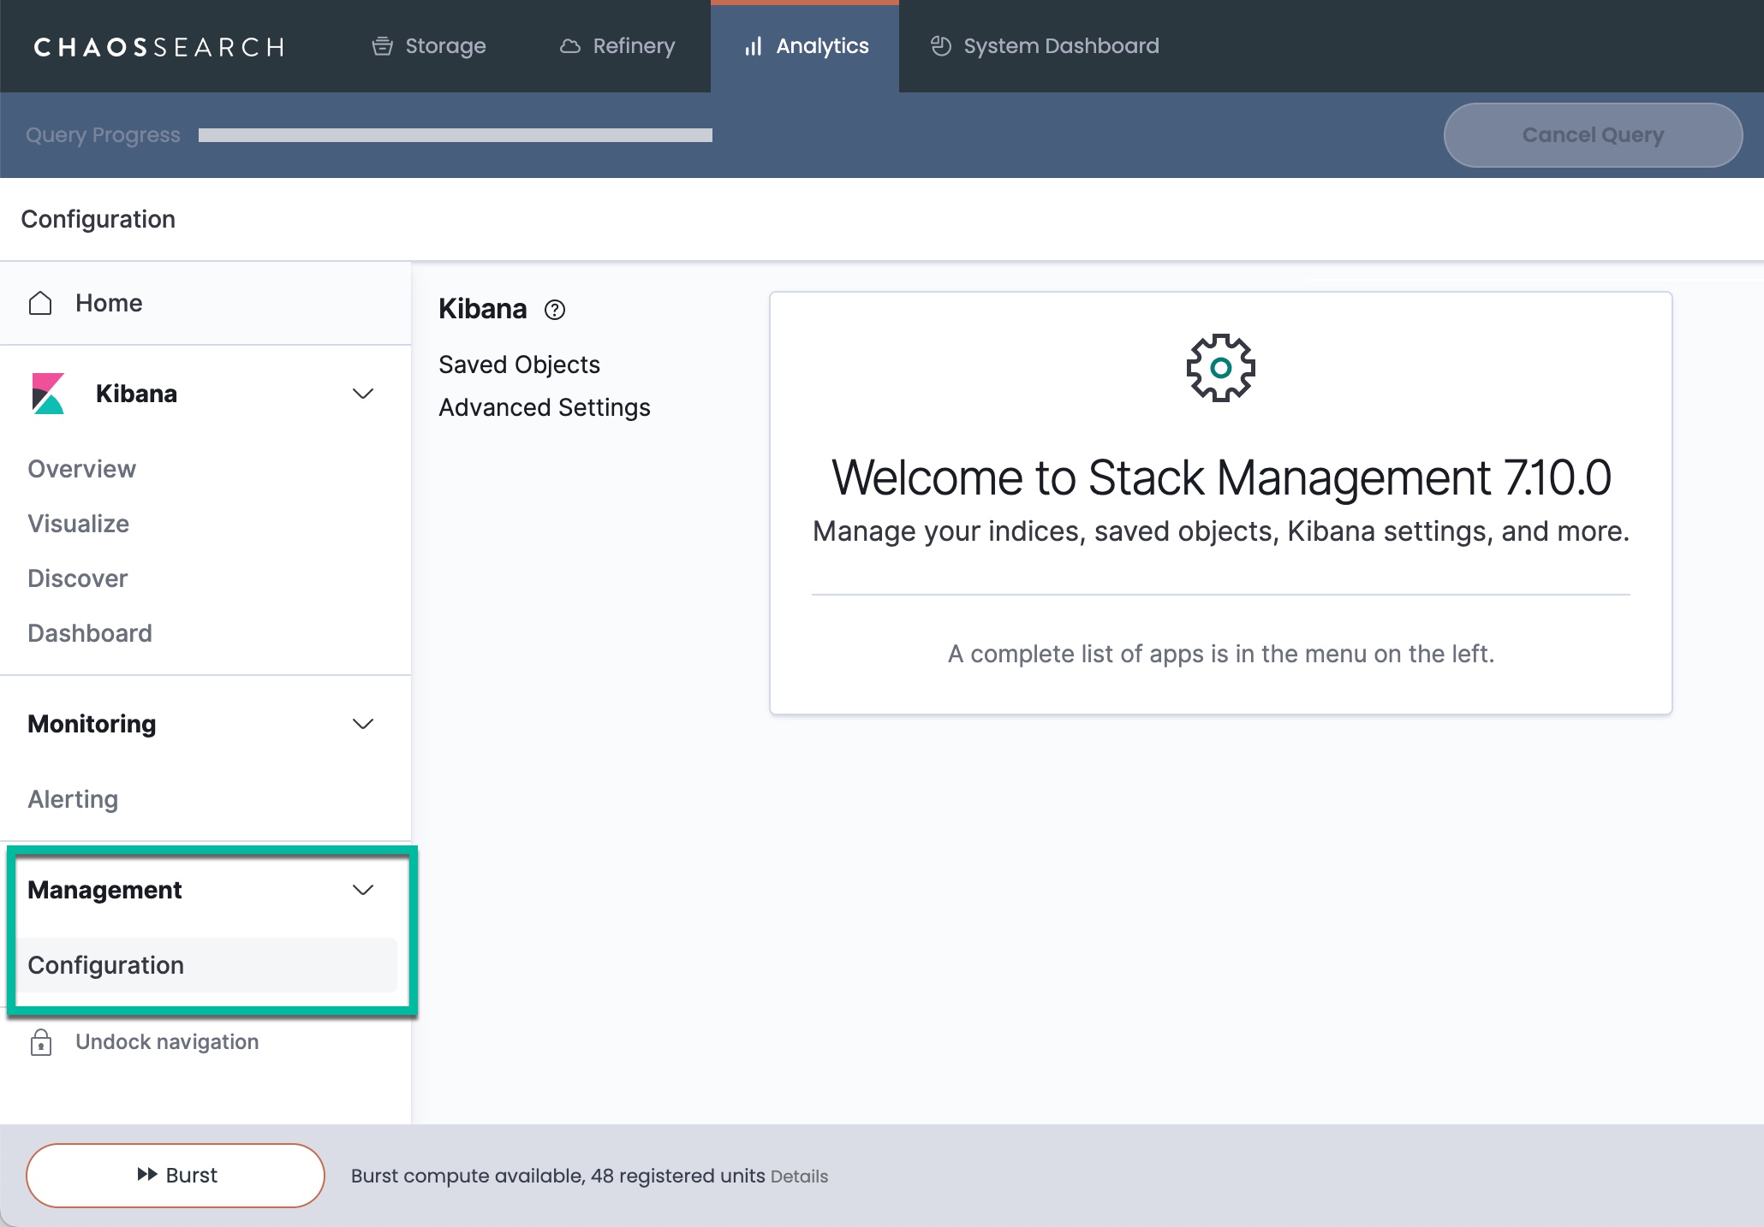
Task: Click the Undock navigation lock icon
Action: pyautogui.click(x=41, y=1042)
